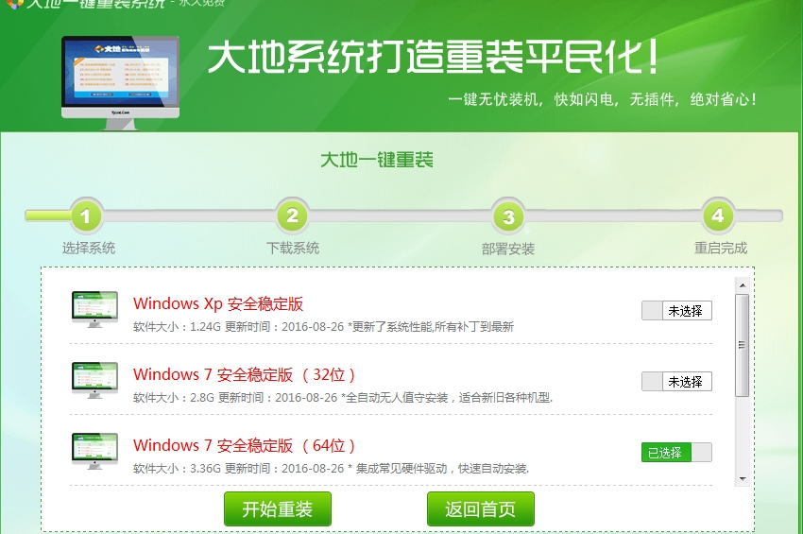Return home via 返回首页 button
Viewport: 803px width, 534px height.
pyautogui.click(x=480, y=508)
